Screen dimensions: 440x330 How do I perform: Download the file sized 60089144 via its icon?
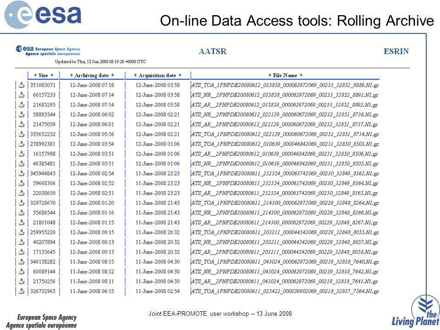tap(22, 272)
